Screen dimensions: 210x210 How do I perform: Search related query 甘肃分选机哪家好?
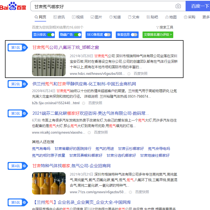[x=121, y=155]
